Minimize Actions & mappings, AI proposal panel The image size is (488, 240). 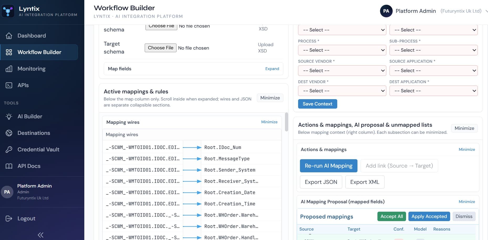[x=464, y=128]
